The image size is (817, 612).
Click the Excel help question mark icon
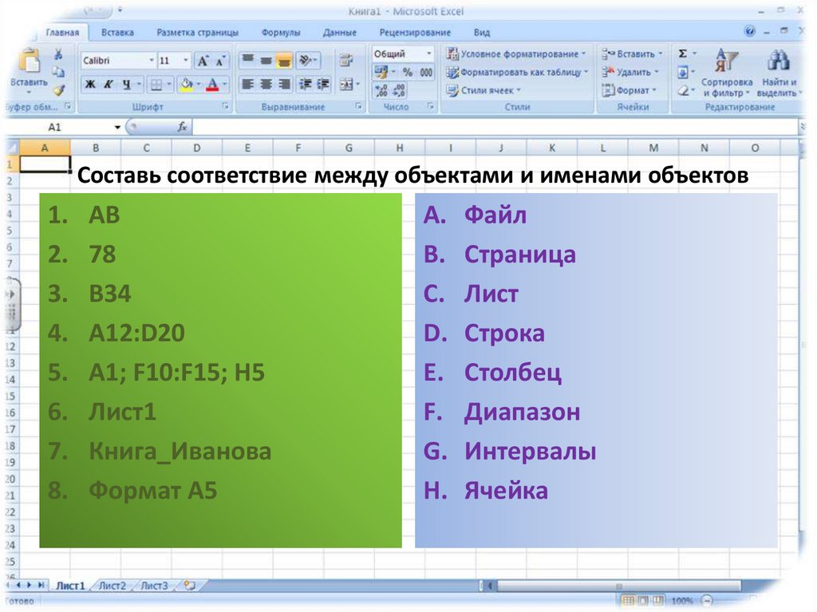tap(750, 31)
